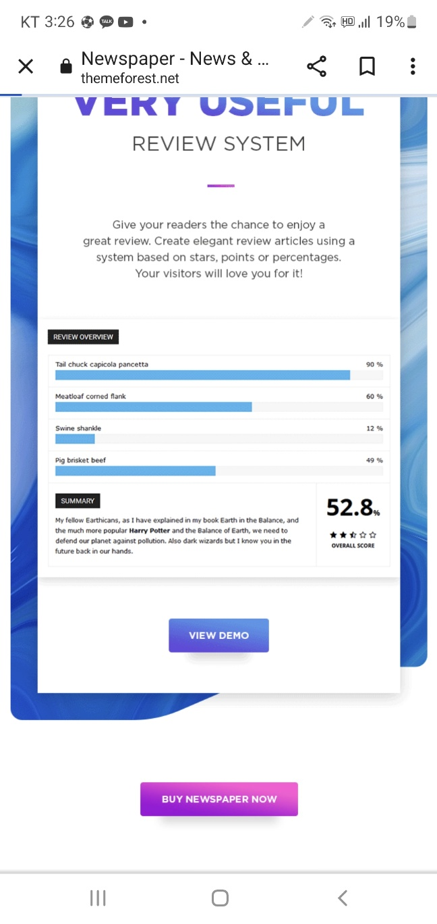Click the View Demo button
Viewport: 437px width, 924px height.
(x=218, y=636)
